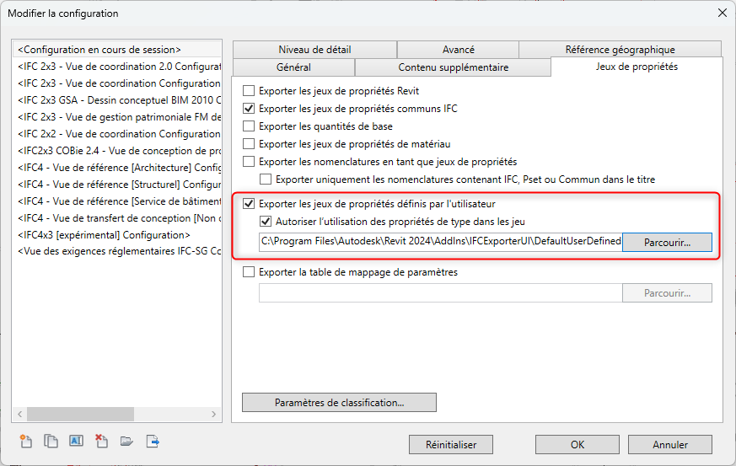736x466 pixels.
Task: Click the user-defined property sets path field
Action: (440, 243)
